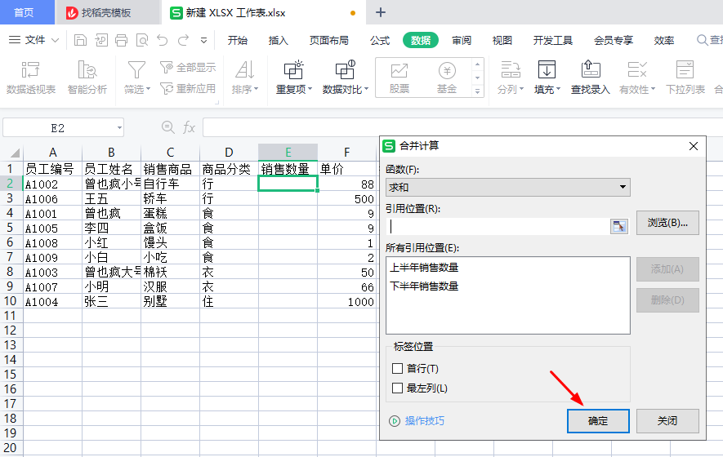
Task: Click reapply (重新应用) filter option
Action: (x=188, y=88)
